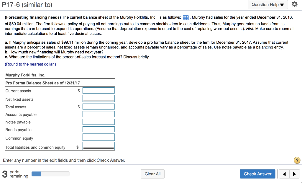Click the question mark help icon
302x183 pixels.
point(297,160)
